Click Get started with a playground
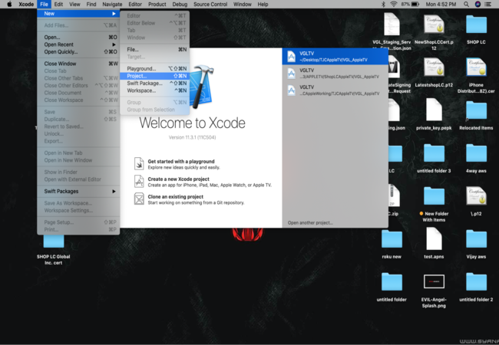The width and height of the screenshot is (499, 345). 181,161
